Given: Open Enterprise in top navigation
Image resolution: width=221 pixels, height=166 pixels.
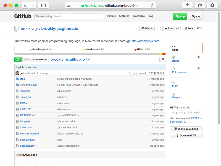Looking at the screenshot, I should (139, 16).
